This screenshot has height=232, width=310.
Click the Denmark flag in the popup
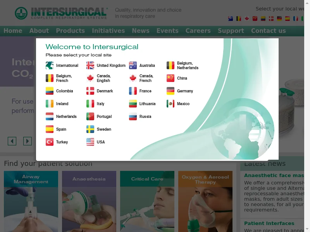[x=90, y=91]
